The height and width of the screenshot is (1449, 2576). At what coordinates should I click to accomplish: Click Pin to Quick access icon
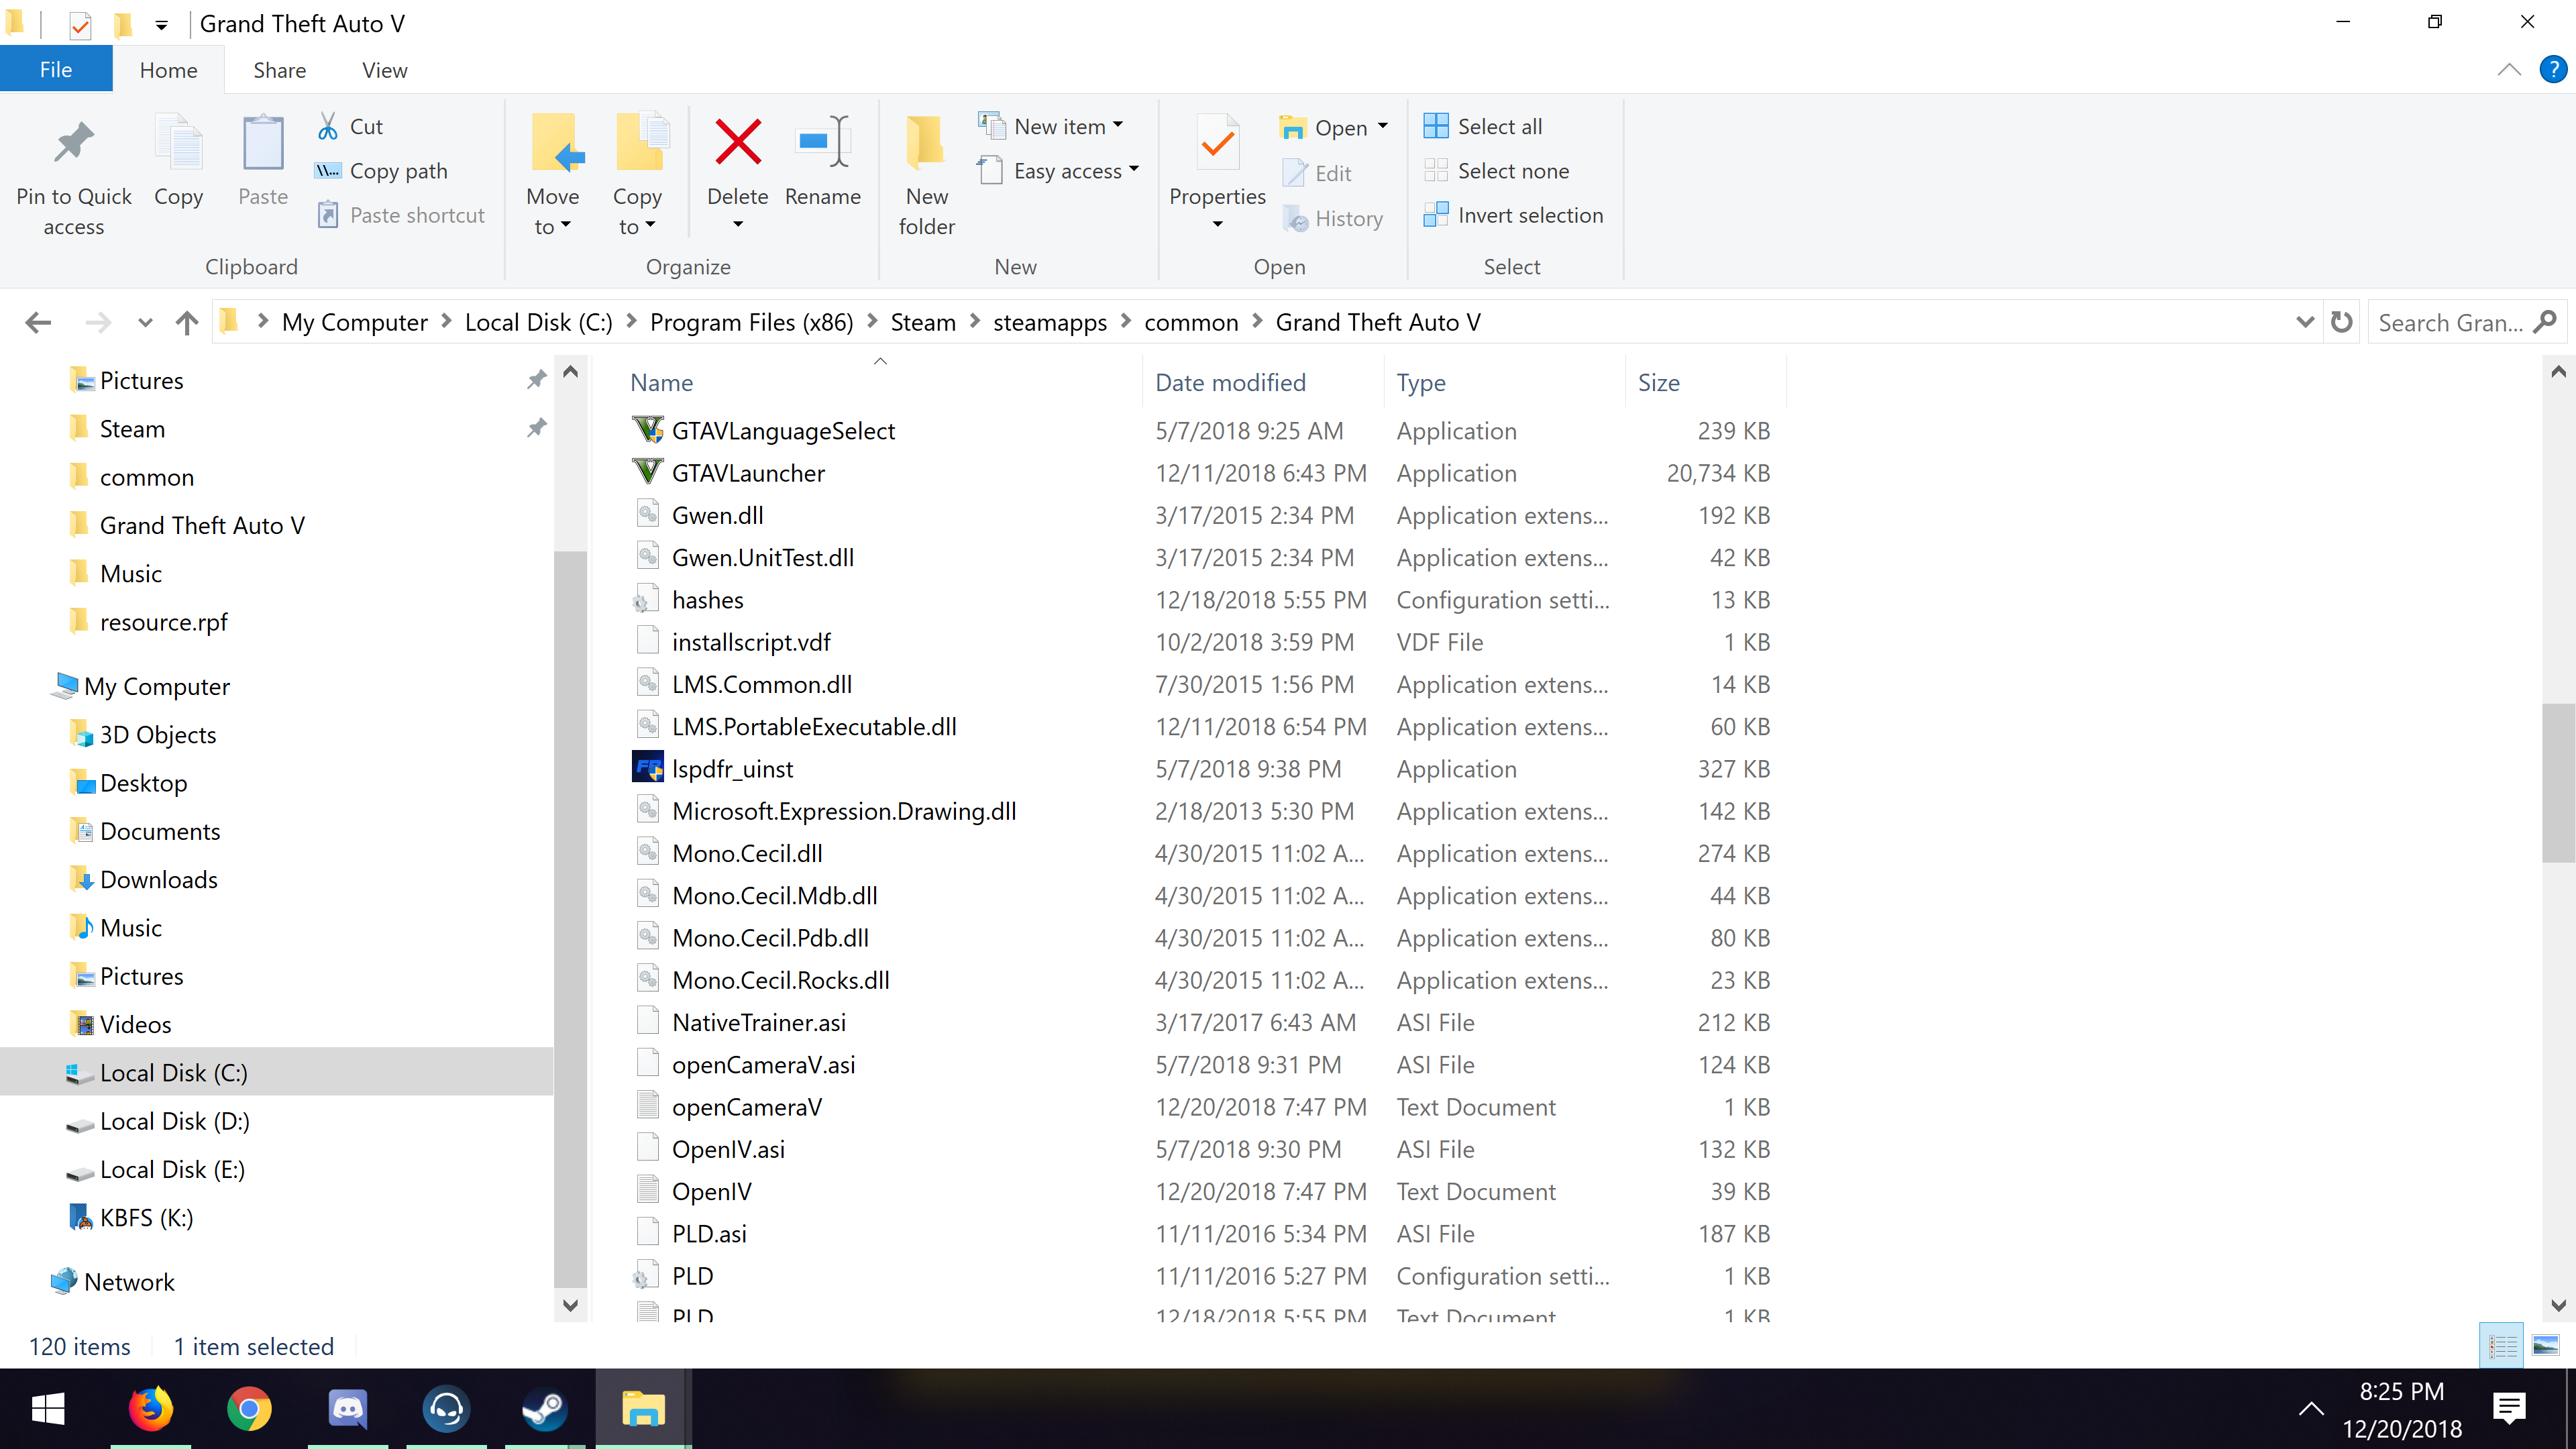pyautogui.click(x=73, y=143)
